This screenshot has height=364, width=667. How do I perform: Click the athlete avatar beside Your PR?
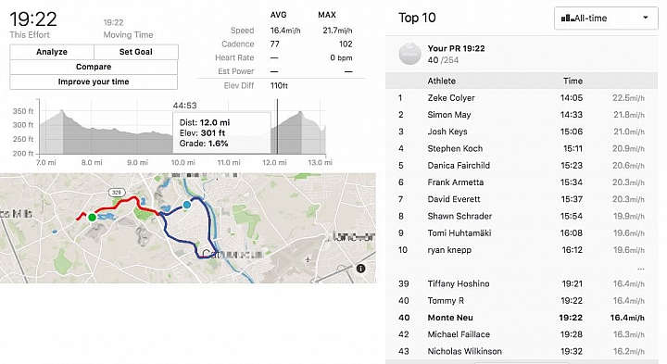[x=409, y=54]
